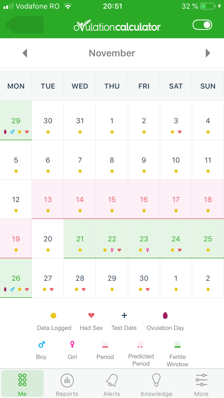This screenshot has width=224, height=398.
Task: Tap the Boy symbol legend icon
Action: pos(42,345)
